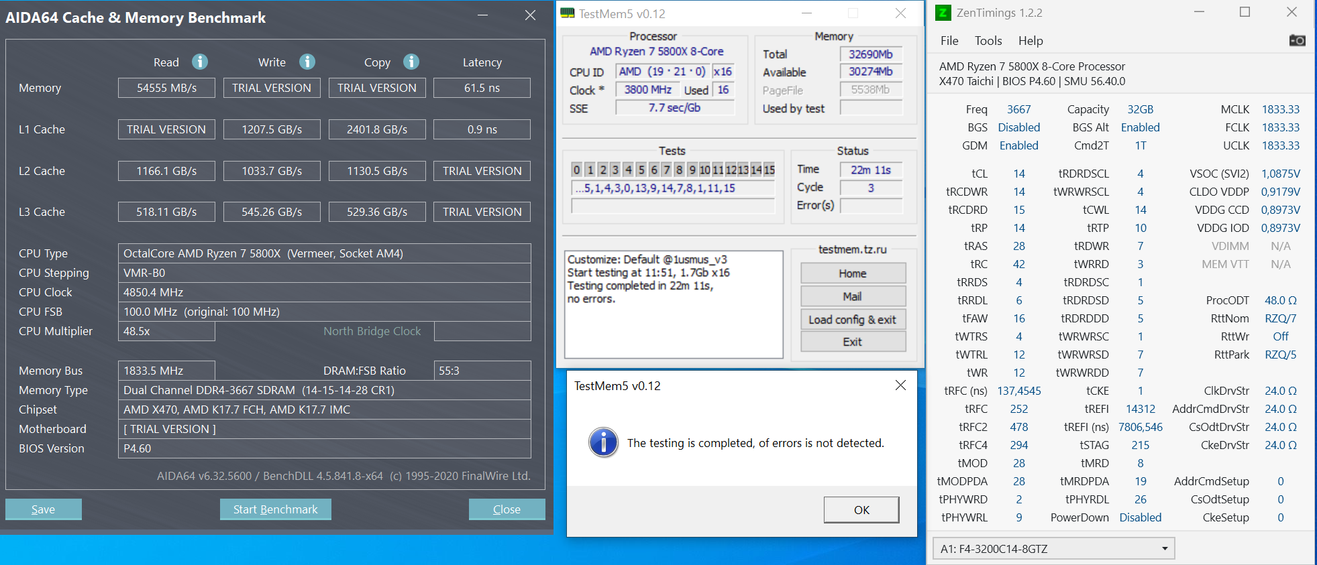Viewport: 1317px width, 565px height.
Task: Click the Chipset field showing AMD X470
Action: pyautogui.click(x=325, y=410)
